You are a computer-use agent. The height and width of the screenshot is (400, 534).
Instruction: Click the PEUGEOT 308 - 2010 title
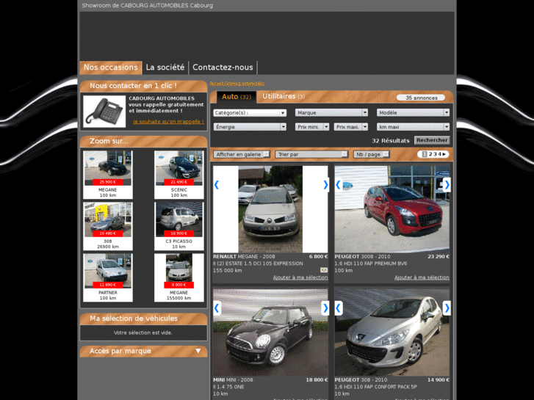[361, 380]
